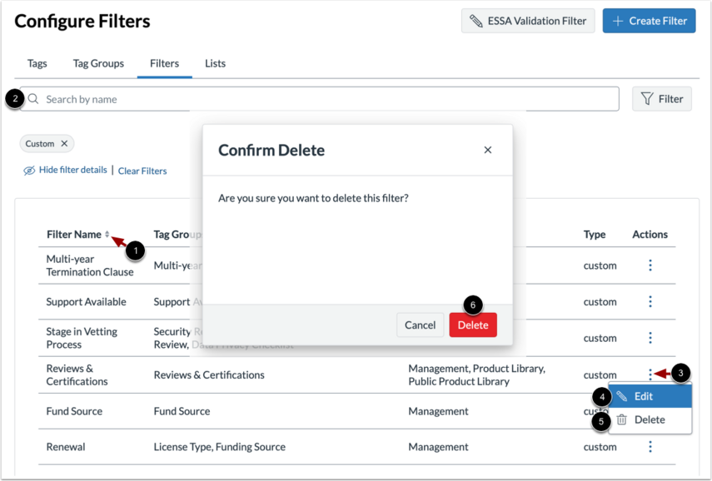The height and width of the screenshot is (481, 712).
Task: Choose Edit from the actions menu
Action: 650,396
